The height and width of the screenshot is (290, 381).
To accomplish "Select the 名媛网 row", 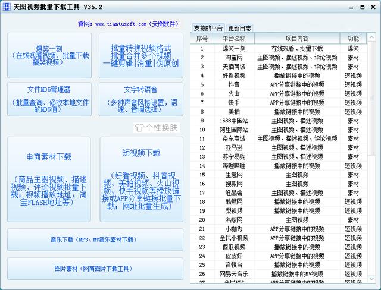I will tap(279, 220).
